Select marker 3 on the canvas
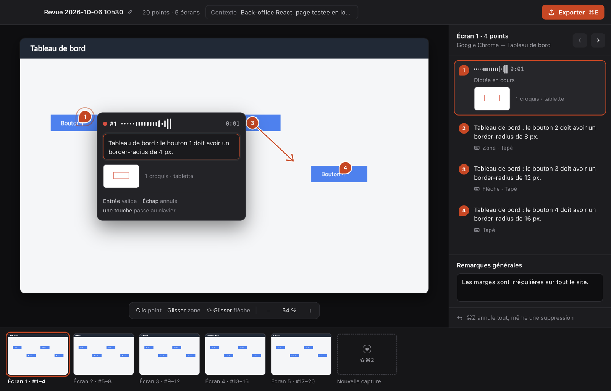Image resolution: width=611 pixels, height=391 pixels. point(252,123)
